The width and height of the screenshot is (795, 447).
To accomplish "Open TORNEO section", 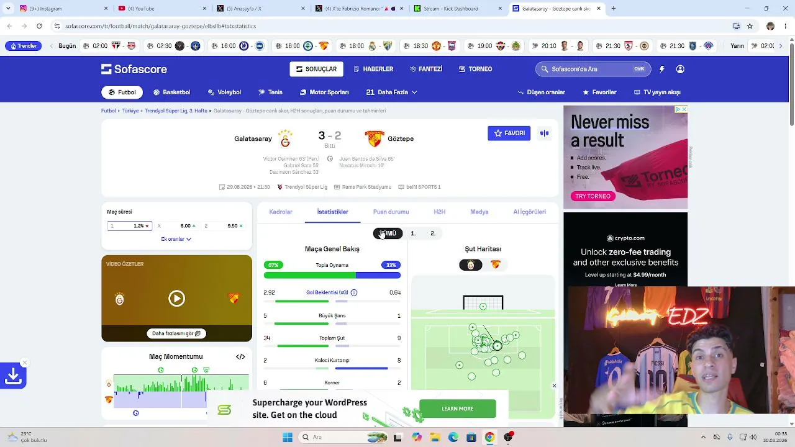I will pos(475,69).
